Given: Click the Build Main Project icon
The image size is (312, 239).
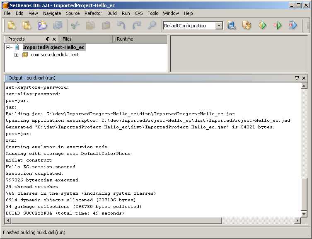Looking at the screenshot, I should coord(232,25).
